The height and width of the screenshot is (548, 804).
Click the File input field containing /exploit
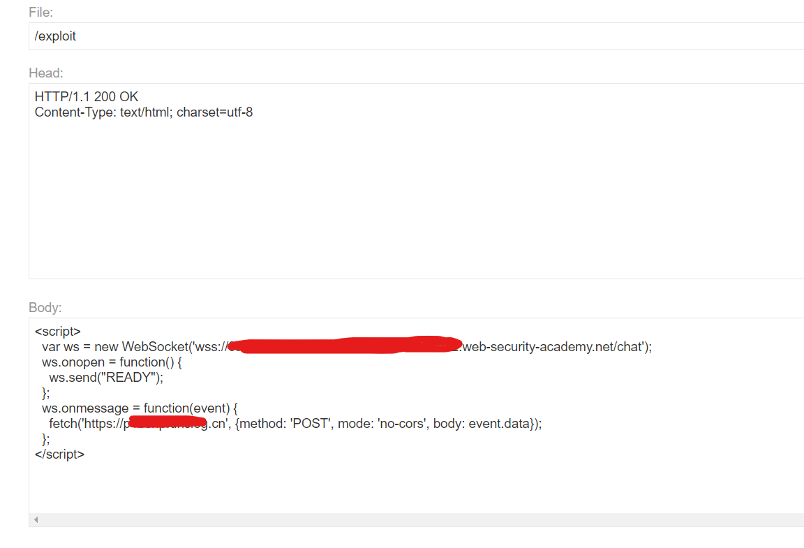click(416, 36)
